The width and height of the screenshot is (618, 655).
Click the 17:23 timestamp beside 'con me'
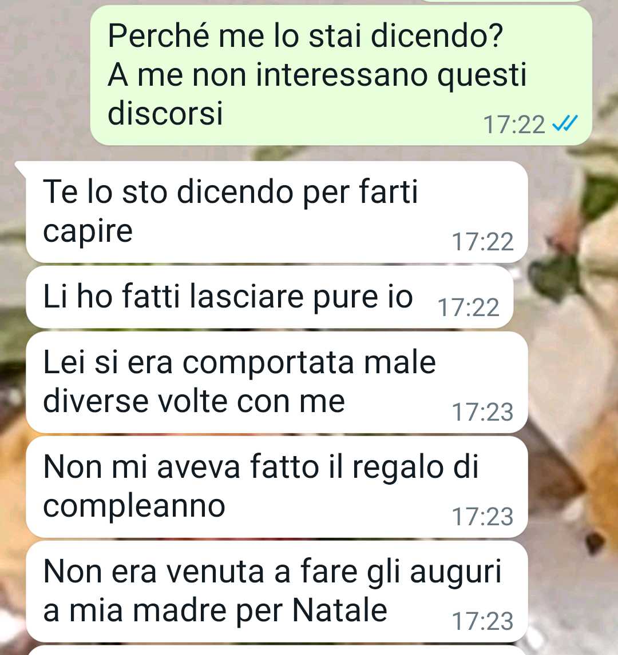pyautogui.click(x=482, y=412)
